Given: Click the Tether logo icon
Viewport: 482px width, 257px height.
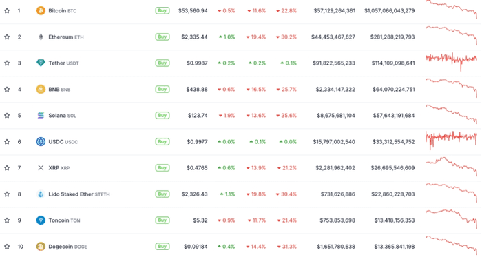Looking at the screenshot, I should pyautogui.click(x=41, y=63).
